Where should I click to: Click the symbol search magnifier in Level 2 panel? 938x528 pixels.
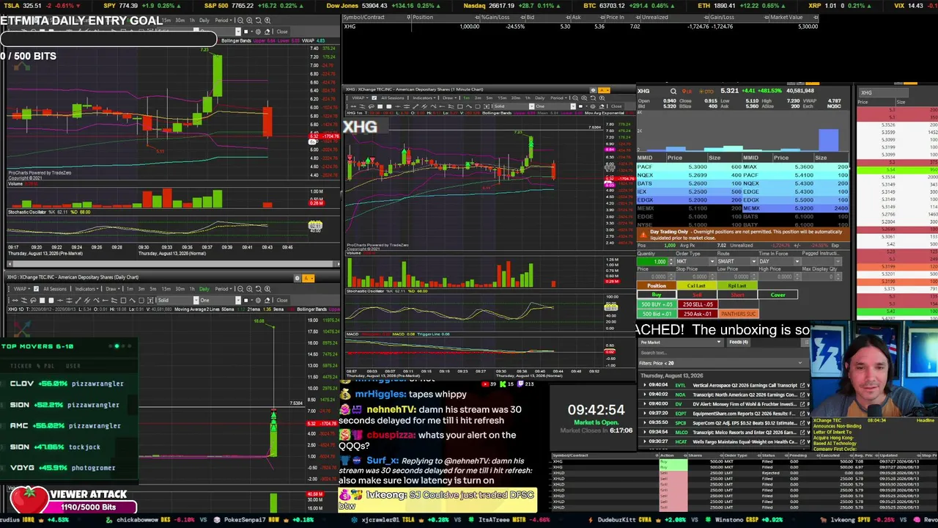tap(673, 91)
